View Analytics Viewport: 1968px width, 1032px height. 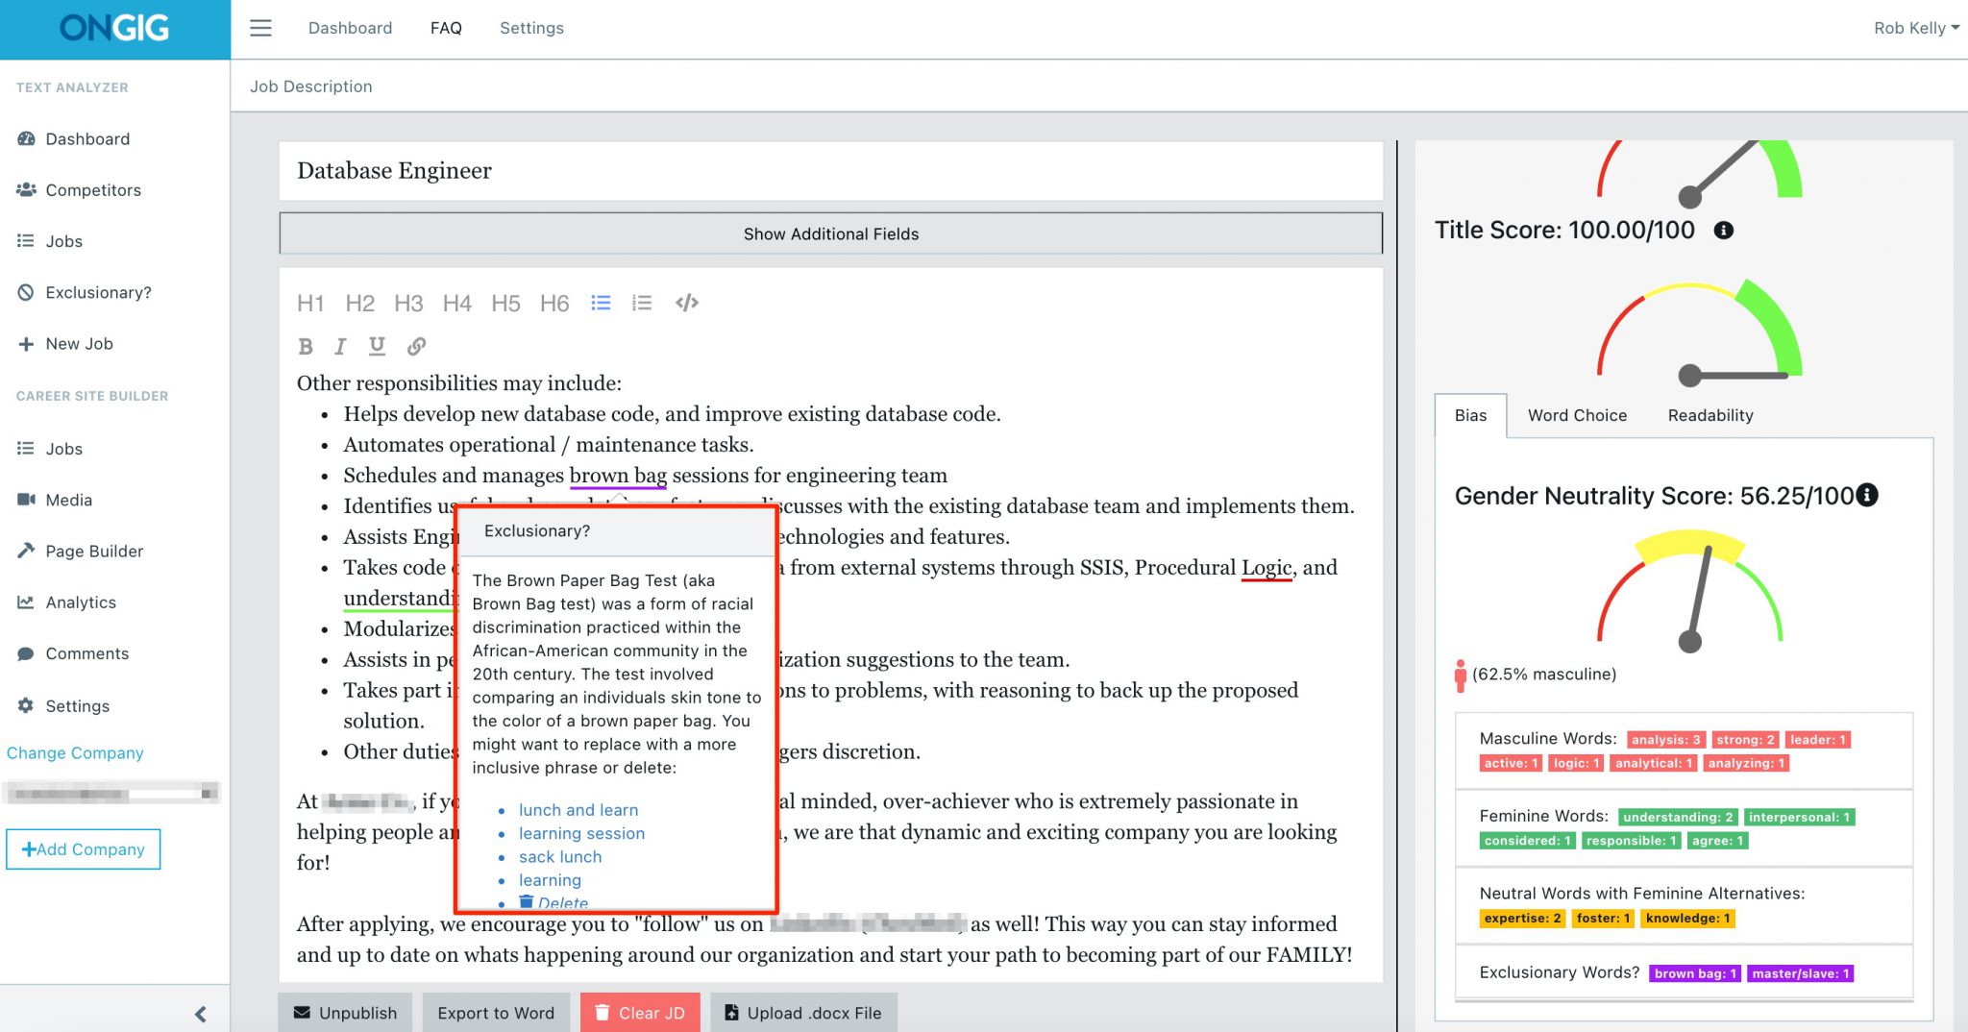tap(80, 602)
